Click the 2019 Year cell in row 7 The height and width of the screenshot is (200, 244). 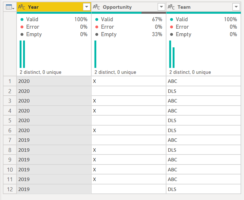point(54,140)
